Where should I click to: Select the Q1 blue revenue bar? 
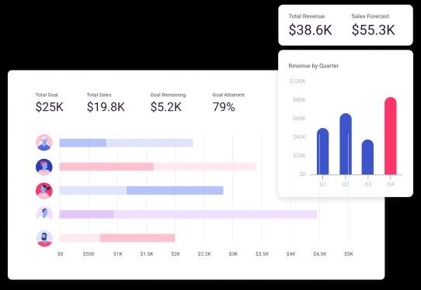pos(322,151)
